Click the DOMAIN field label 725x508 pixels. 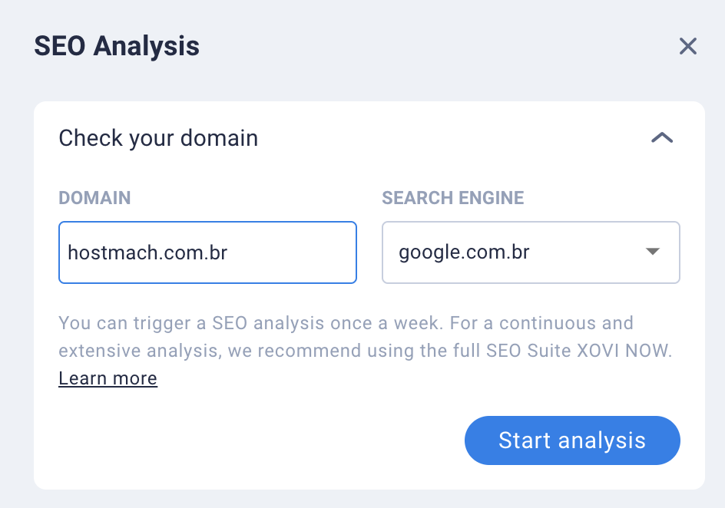(94, 198)
